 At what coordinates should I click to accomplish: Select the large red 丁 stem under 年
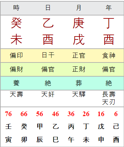click(x=109, y=23)
